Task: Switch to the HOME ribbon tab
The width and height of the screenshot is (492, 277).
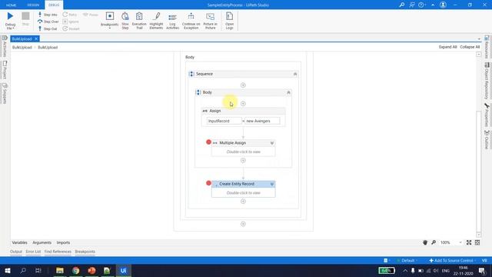Action: [11, 5]
